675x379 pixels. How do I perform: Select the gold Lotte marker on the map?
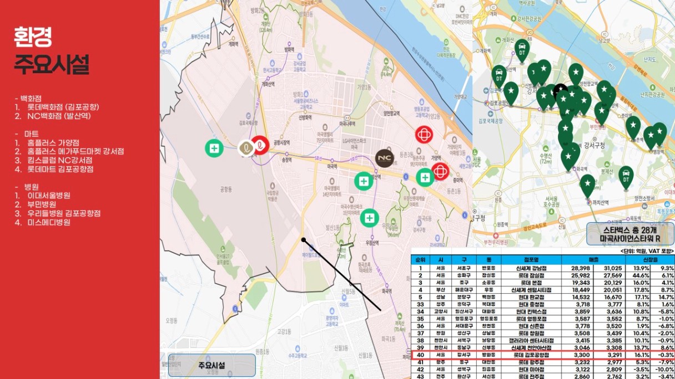pos(246,148)
